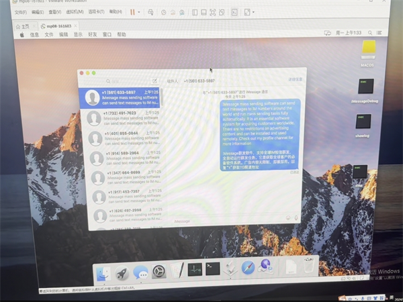Click the emoji picker in message field
Screen dimensions: 403x302
coord(287,217)
